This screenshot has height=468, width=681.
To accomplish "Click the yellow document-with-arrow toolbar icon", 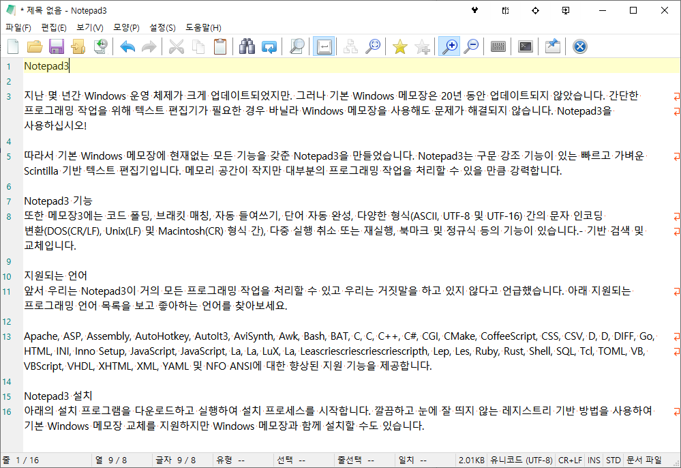I will click(x=78, y=46).
